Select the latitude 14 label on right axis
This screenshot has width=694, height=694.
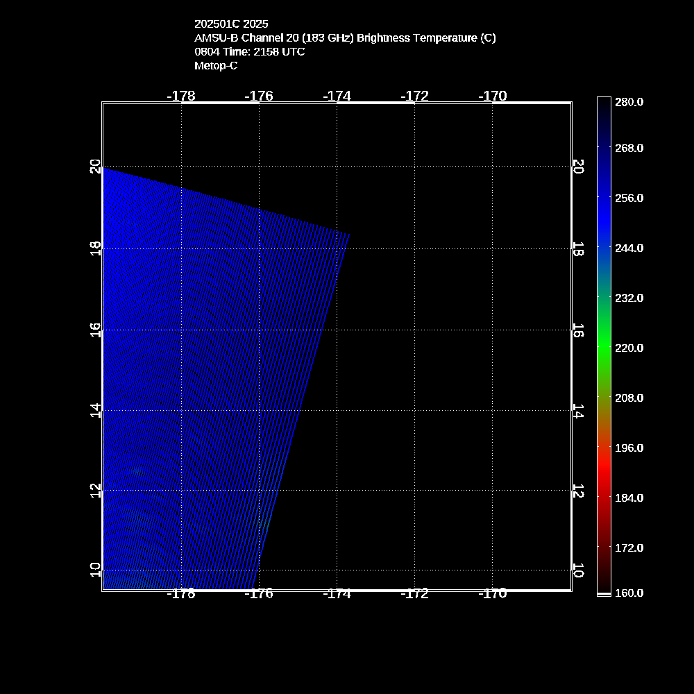click(577, 410)
